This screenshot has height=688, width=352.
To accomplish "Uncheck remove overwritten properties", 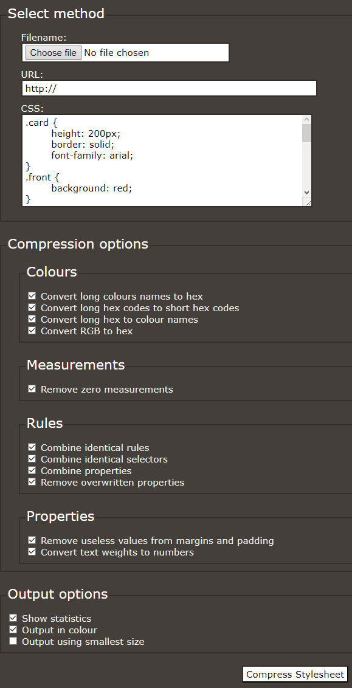I will [x=32, y=482].
